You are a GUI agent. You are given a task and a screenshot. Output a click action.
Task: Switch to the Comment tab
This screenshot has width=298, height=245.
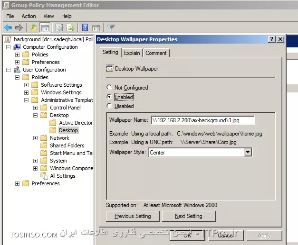click(x=156, y=53)
